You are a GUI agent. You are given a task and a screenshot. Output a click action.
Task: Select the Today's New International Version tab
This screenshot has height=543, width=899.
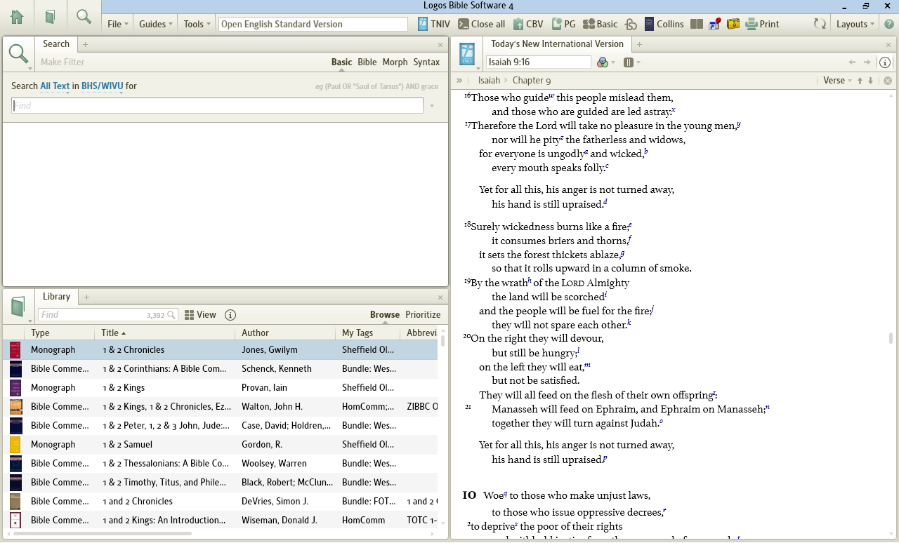[x=557, y=43]
